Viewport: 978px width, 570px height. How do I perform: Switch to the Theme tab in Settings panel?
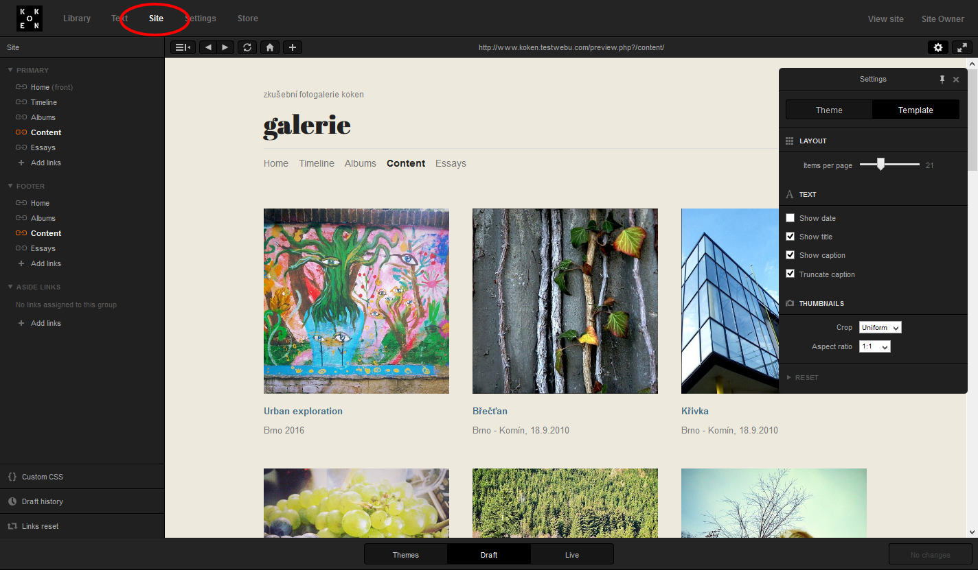(829, 110)
